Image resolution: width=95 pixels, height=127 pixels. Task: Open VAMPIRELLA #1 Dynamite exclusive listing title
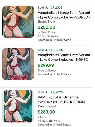pyautogui.click(x=61, y=100)
